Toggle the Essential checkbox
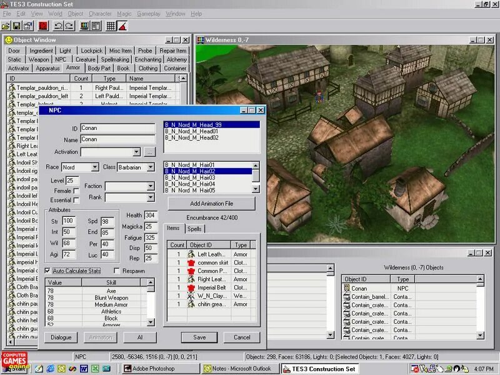 pos(76,200)
